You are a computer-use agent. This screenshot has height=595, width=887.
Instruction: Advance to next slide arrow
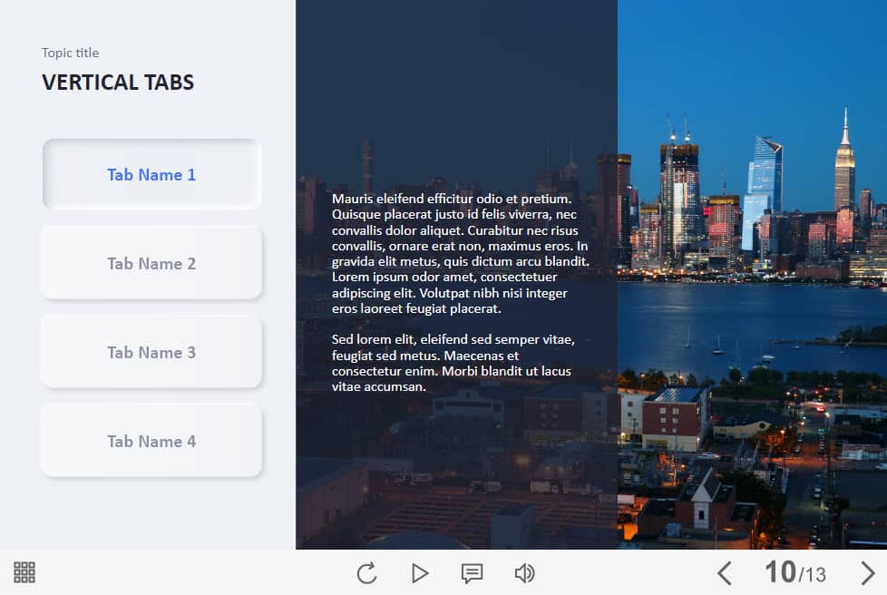(x=867, y=573)
